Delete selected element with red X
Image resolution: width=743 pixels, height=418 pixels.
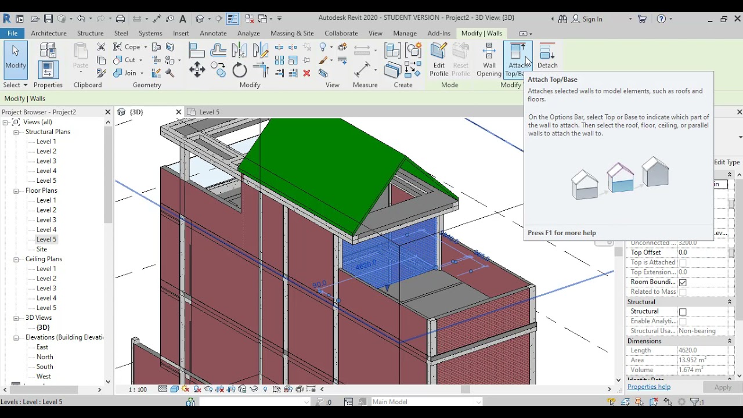coord(306,73)
